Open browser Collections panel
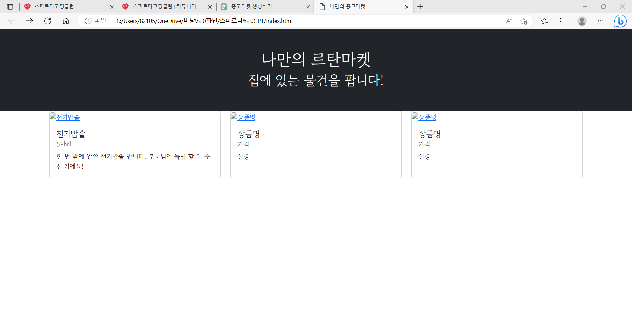 (x=563, y=21)
